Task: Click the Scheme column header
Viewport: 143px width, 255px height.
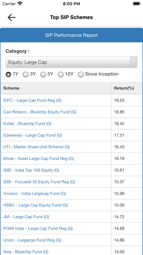Action: tap(56, 88)
